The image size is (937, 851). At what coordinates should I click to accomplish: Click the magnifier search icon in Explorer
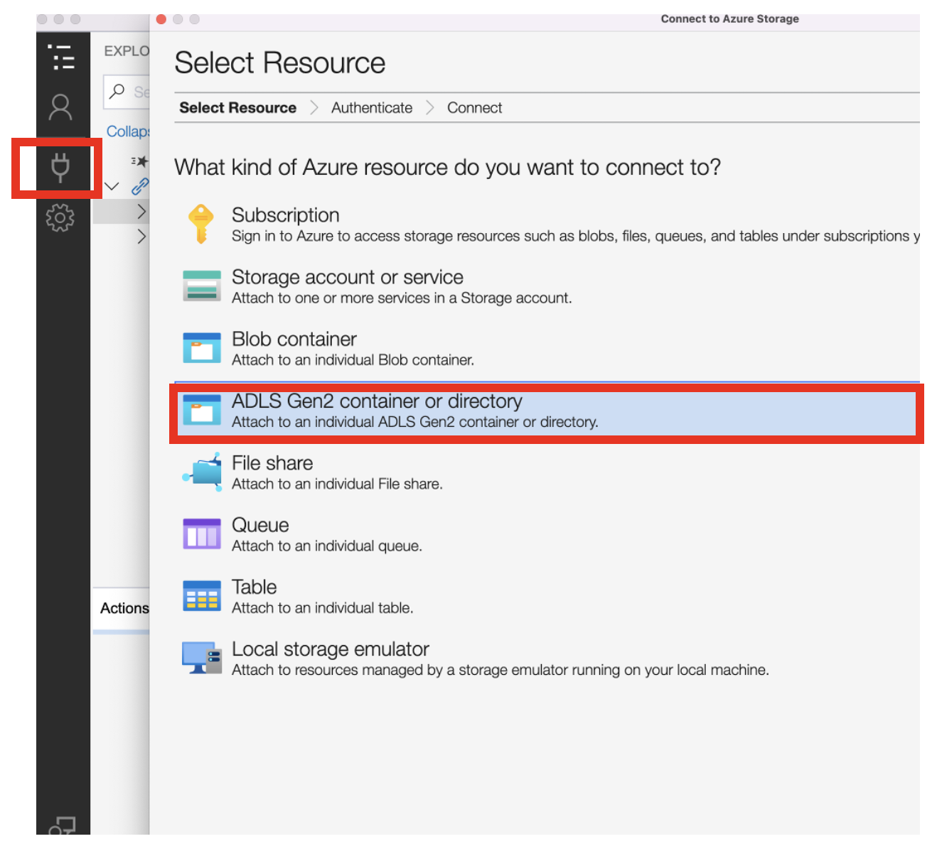117,92
